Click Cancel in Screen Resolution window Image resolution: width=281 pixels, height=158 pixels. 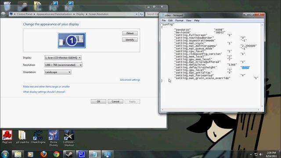115,101
